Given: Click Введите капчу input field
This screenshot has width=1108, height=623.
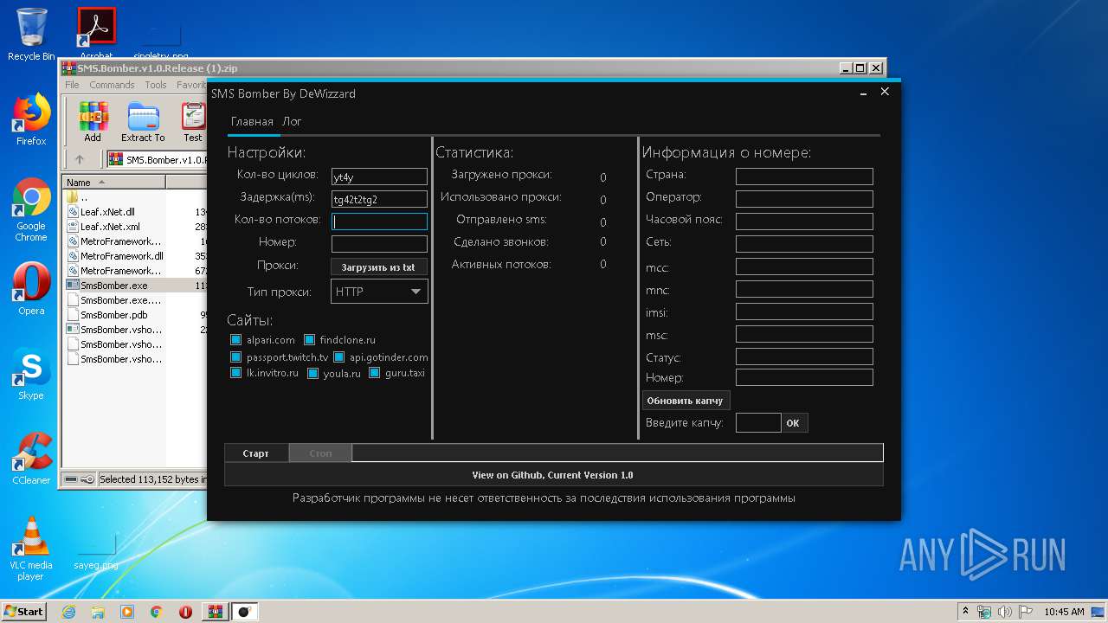Looking at the screenshot, I should (758, 423).
